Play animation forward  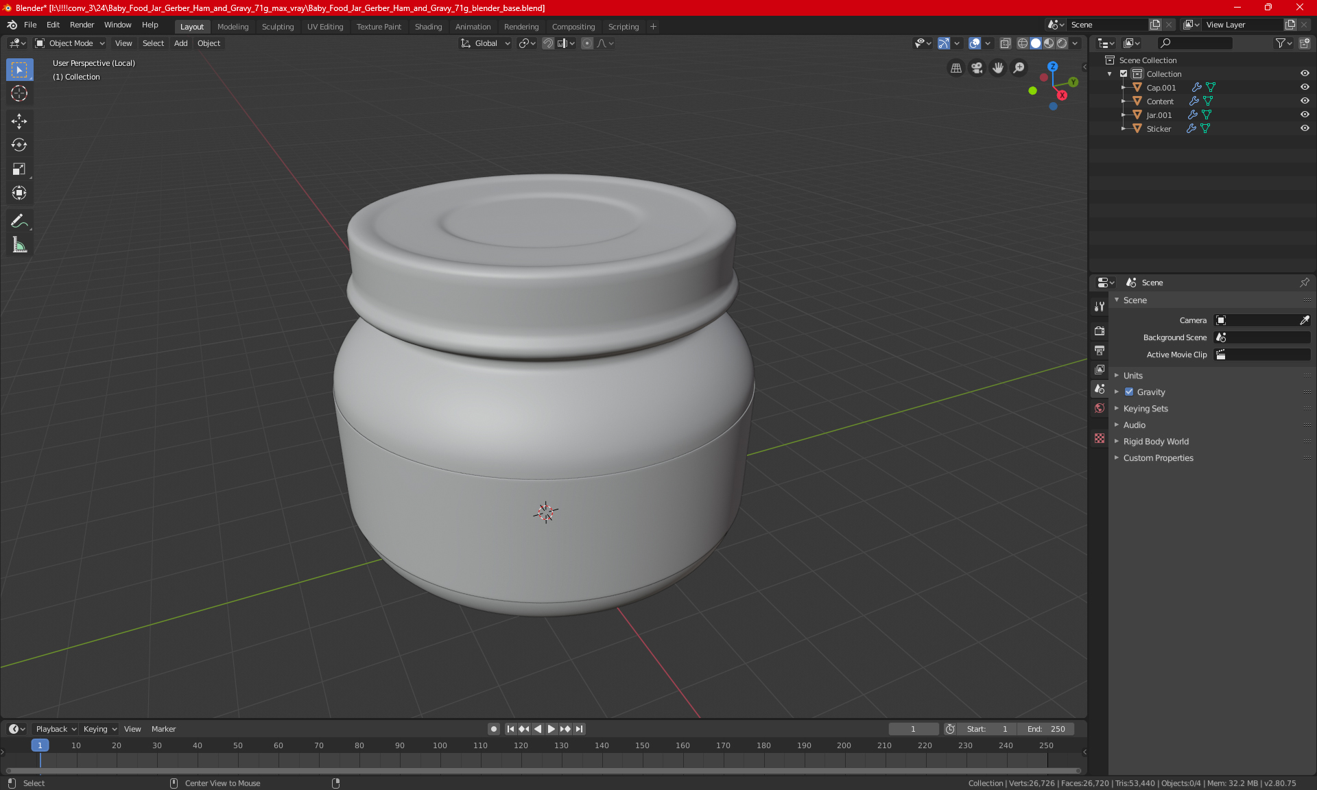coord(551,729)
